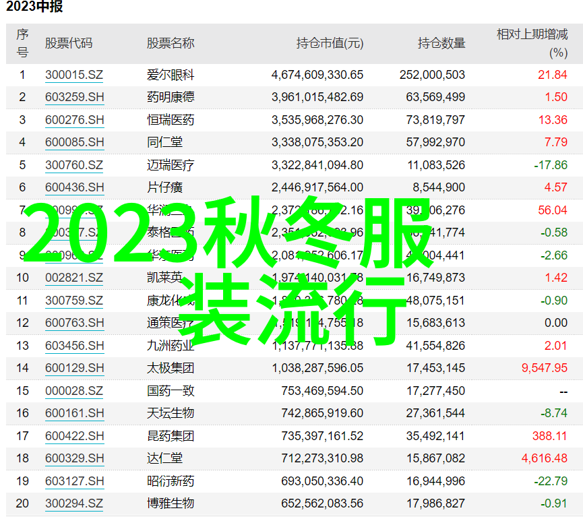Click stock code 600436.SH
The width and height of the screenshot is (583, 523).
tap(74, 187)
